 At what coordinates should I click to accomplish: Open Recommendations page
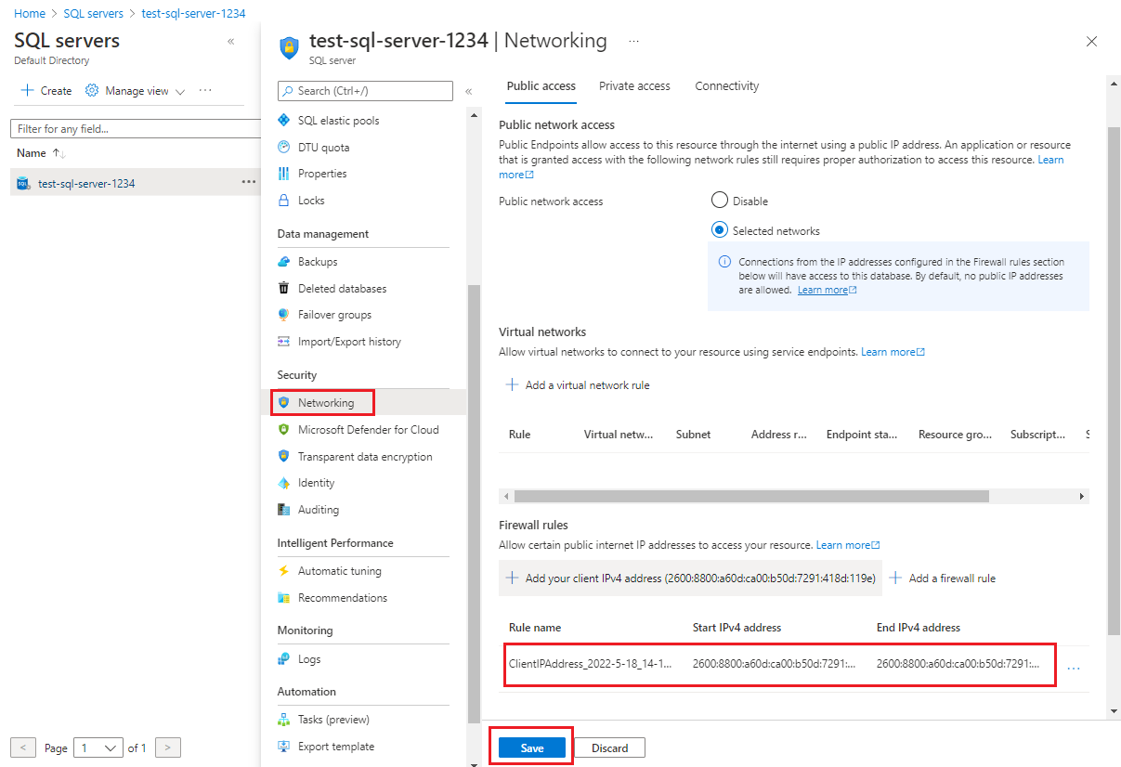tap(343, 598)
